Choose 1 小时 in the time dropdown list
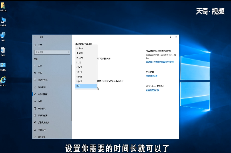Image resolution: width=231 pixels, height=153 pixels. pos(86,62)
